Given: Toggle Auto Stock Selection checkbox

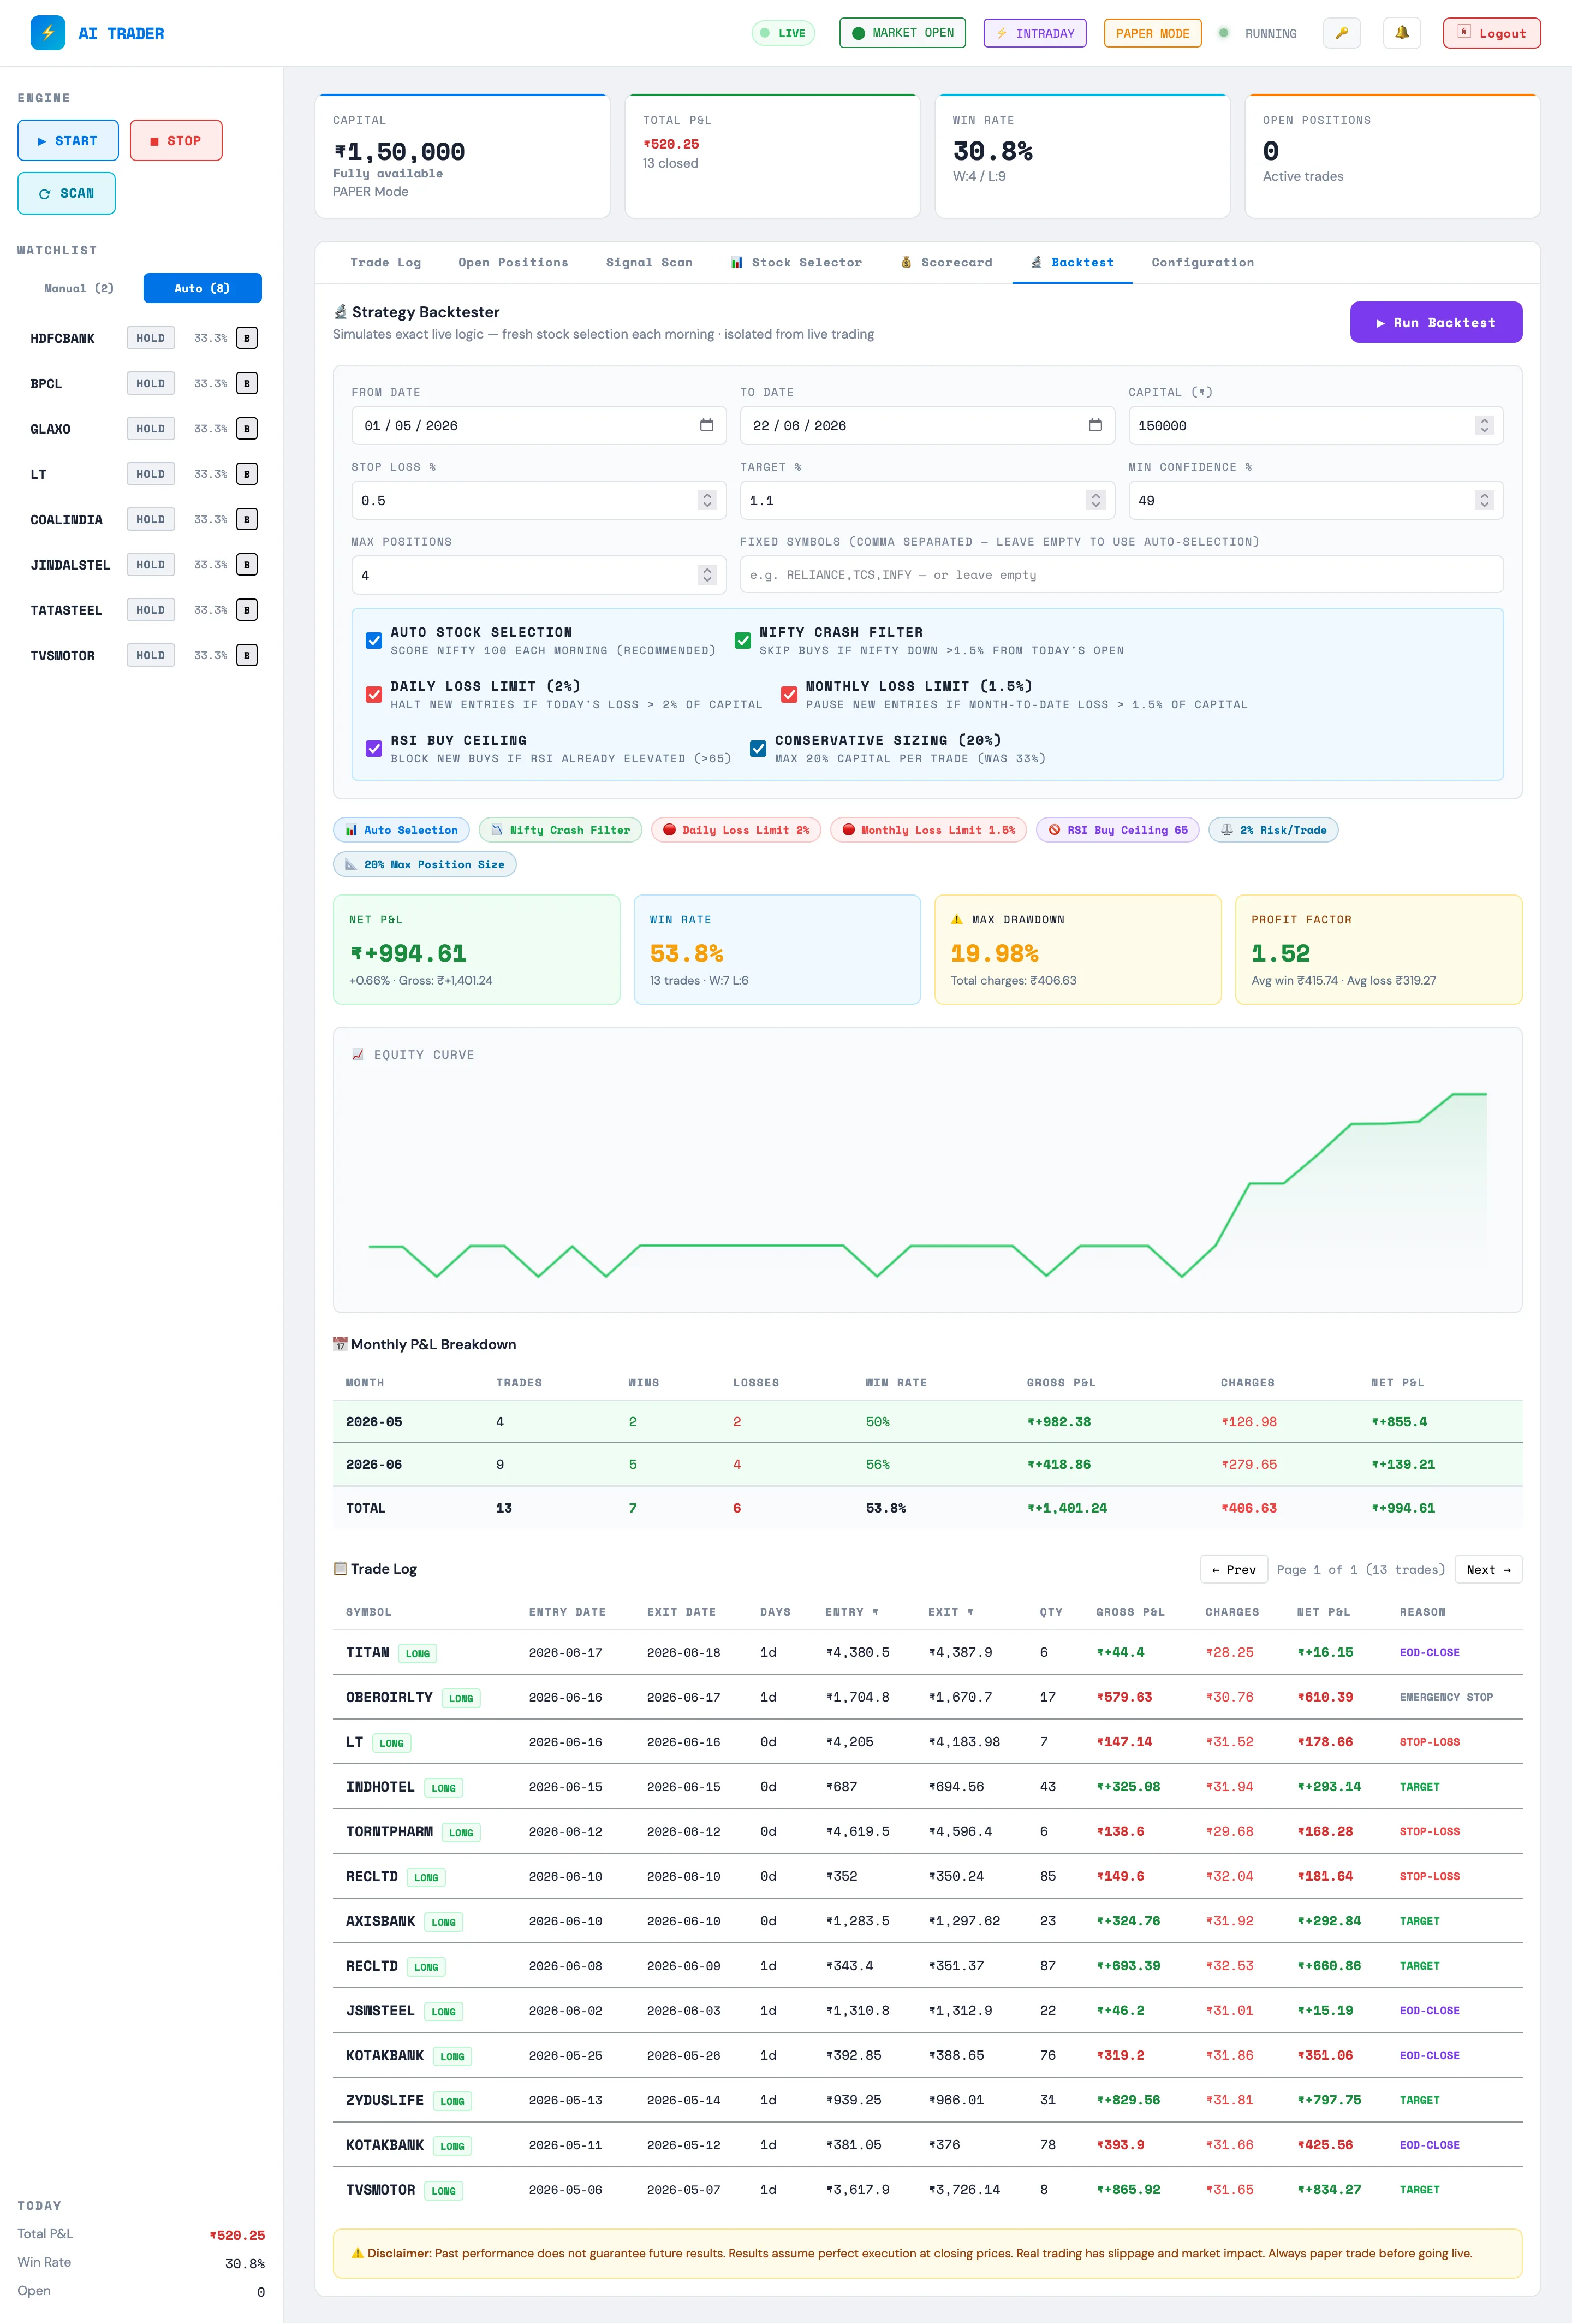Looking at the screenshot, I should (374, 641).
